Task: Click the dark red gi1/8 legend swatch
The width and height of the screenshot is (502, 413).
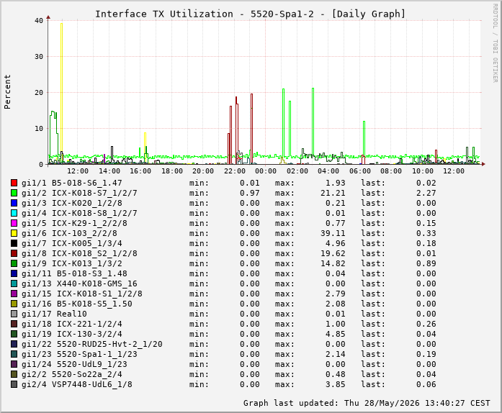Action: [14, 253]
